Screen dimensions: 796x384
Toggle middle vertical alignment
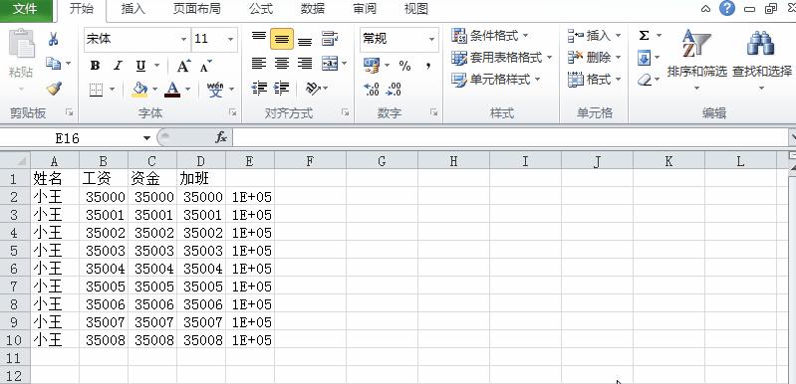(x=282, y=39)
